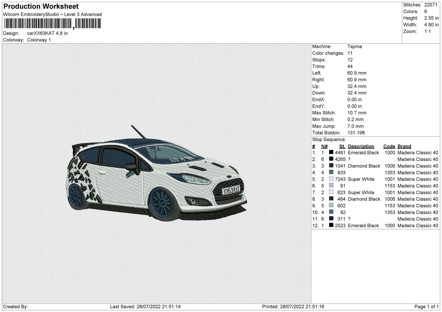This screenshot has width=442, height=312.
Task: Click the 'Description' column header
Action: pos(361,146)
